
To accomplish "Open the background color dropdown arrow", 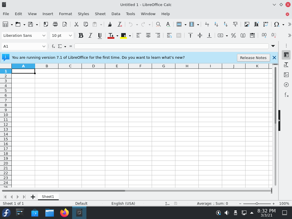I will [x=130, y=36].
